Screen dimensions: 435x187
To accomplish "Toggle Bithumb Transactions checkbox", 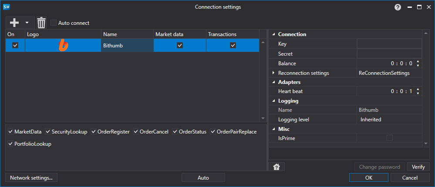I will coord(233,45).
